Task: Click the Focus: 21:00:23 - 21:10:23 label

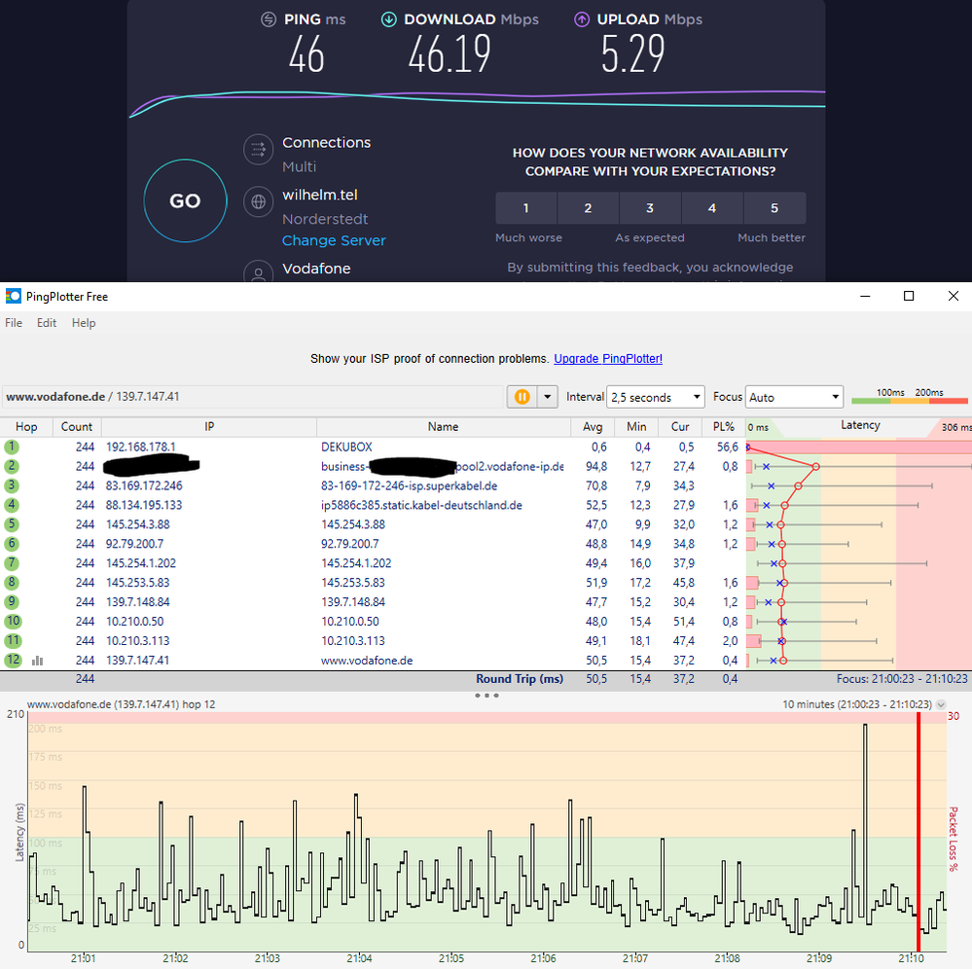Action: point(902,679)
